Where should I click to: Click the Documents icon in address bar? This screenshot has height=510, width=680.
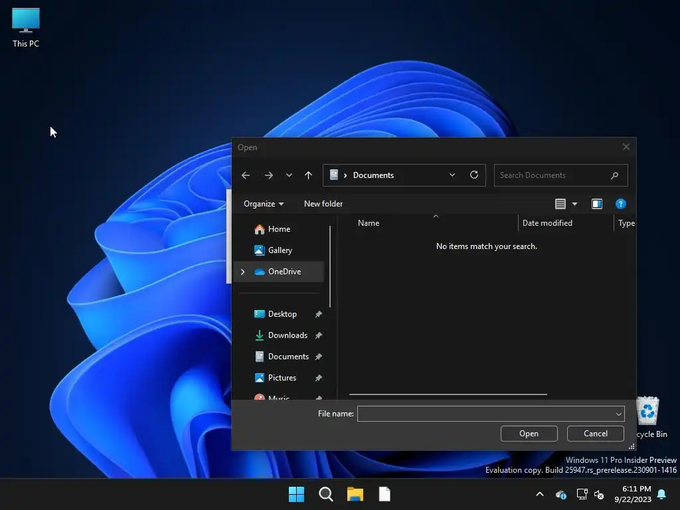pos(333,175)
